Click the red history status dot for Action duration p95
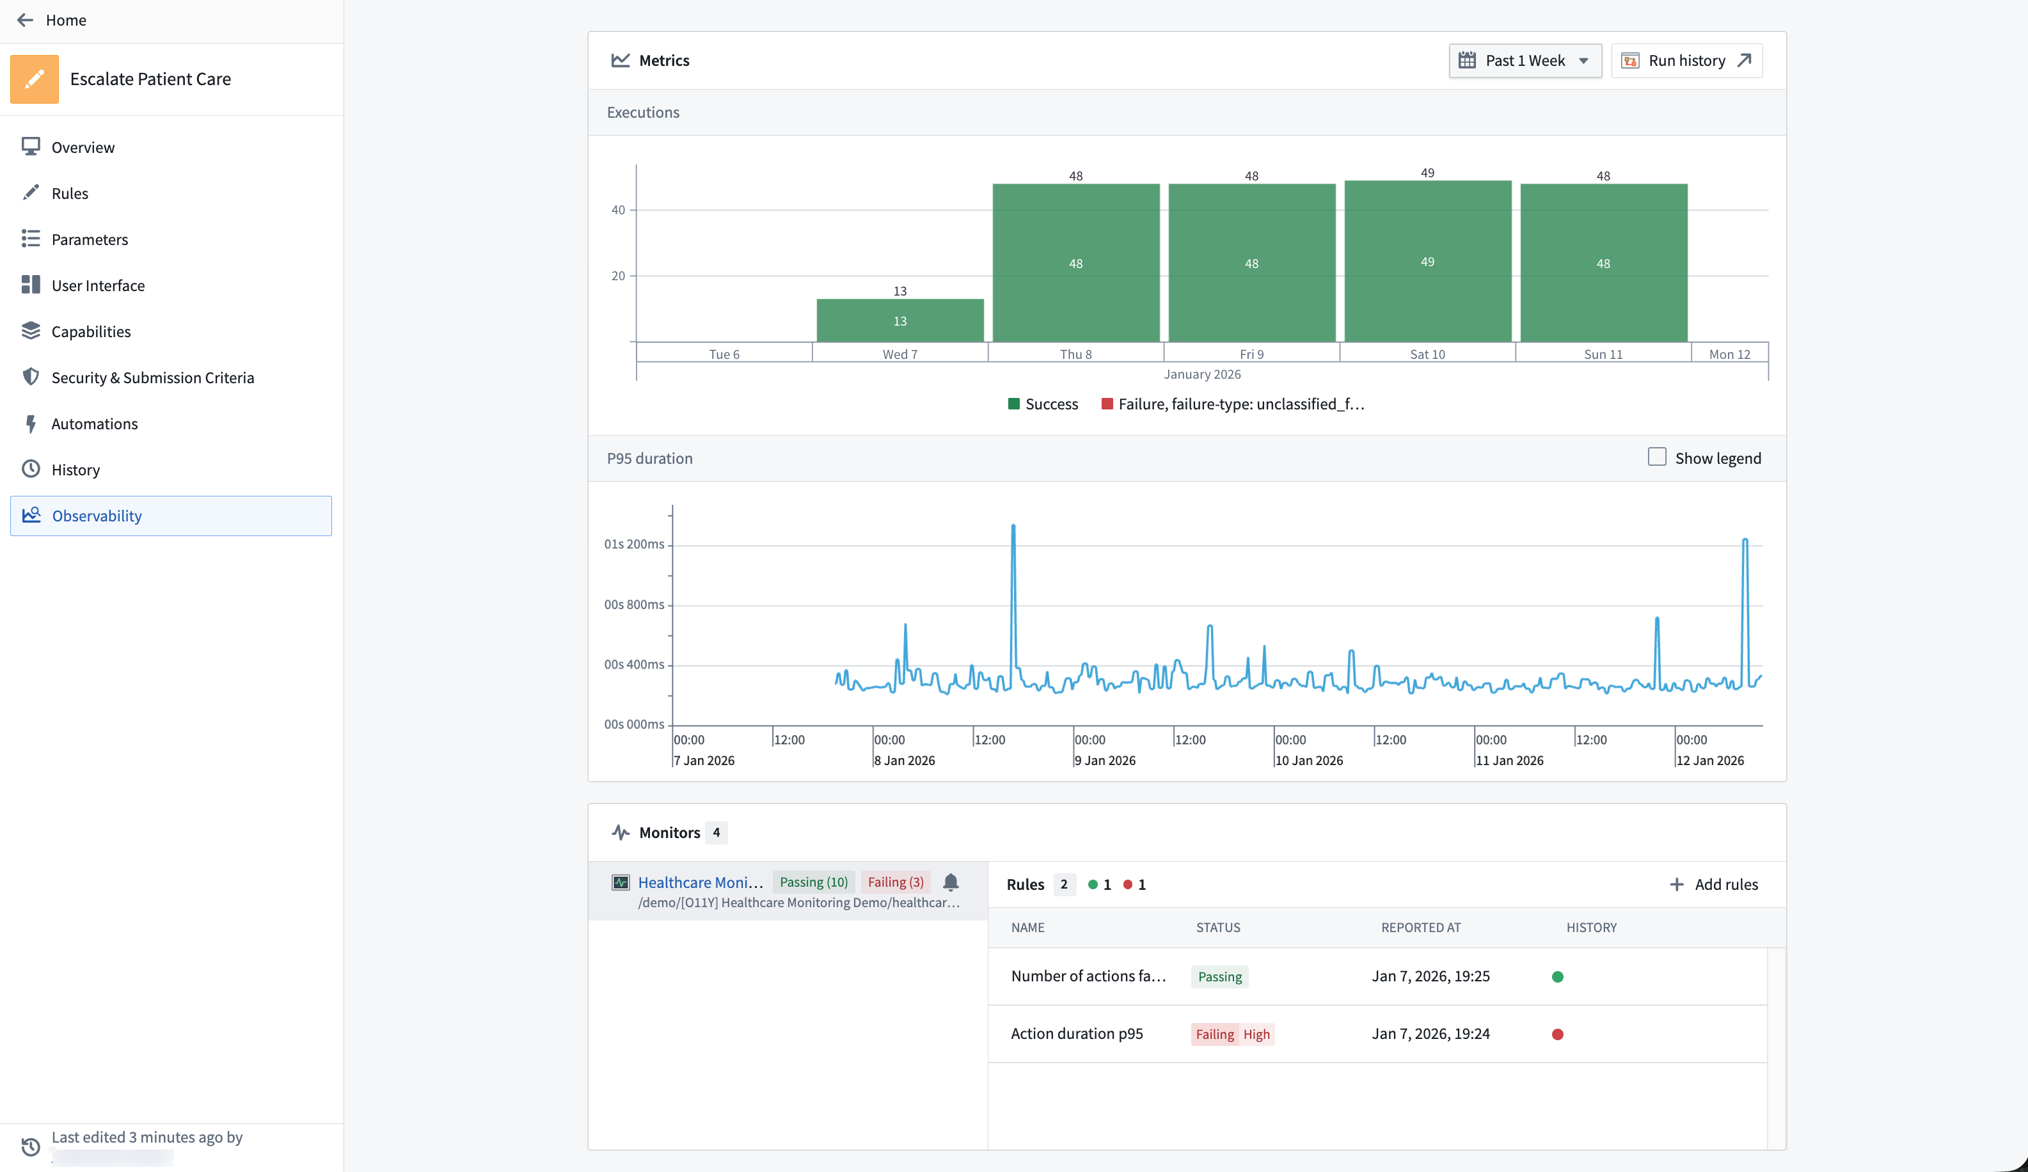This screenshot has width=2028, height=1172. click(1558, 1034)
